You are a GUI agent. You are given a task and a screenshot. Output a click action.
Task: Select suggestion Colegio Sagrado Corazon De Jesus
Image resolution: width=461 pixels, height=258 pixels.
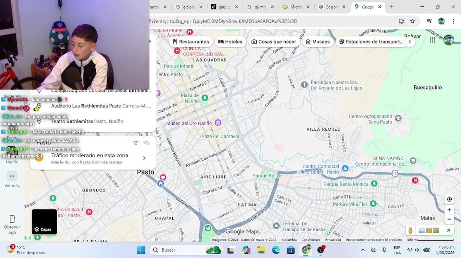[93, 91]
